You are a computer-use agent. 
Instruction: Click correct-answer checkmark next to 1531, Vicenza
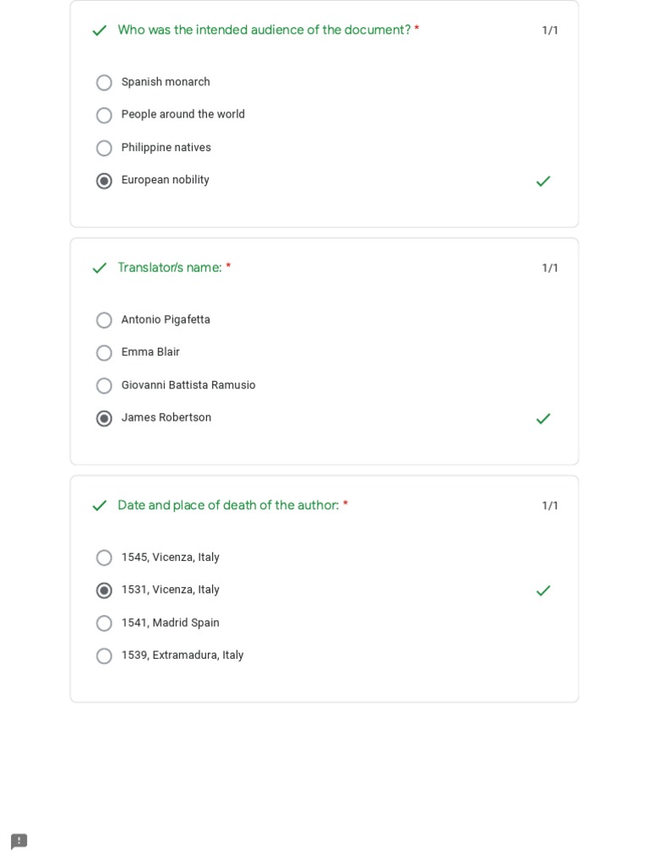(x=543, y=590)
